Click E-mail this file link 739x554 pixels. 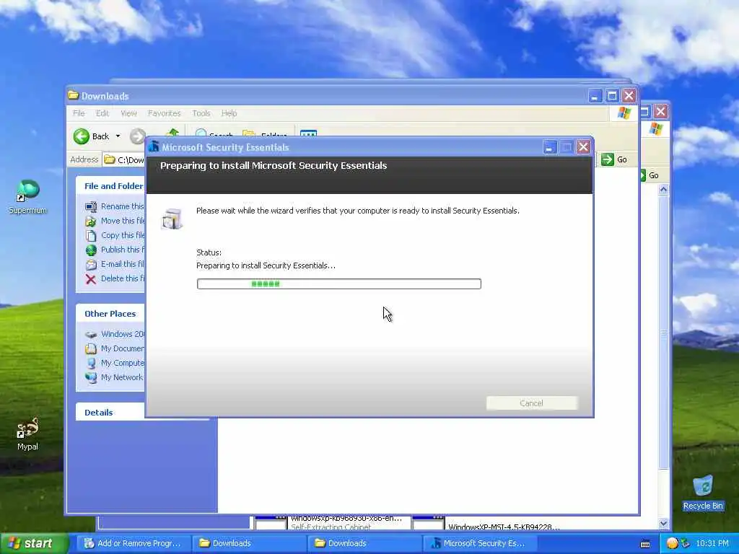(x=123, y=264)
